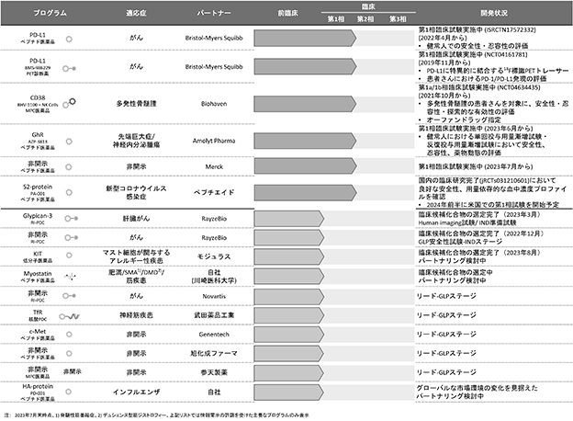Click the RI-PDC icon in the RayzeBio がん row
The height and width of the screenshot is (421, 573).
pos(72,238)
